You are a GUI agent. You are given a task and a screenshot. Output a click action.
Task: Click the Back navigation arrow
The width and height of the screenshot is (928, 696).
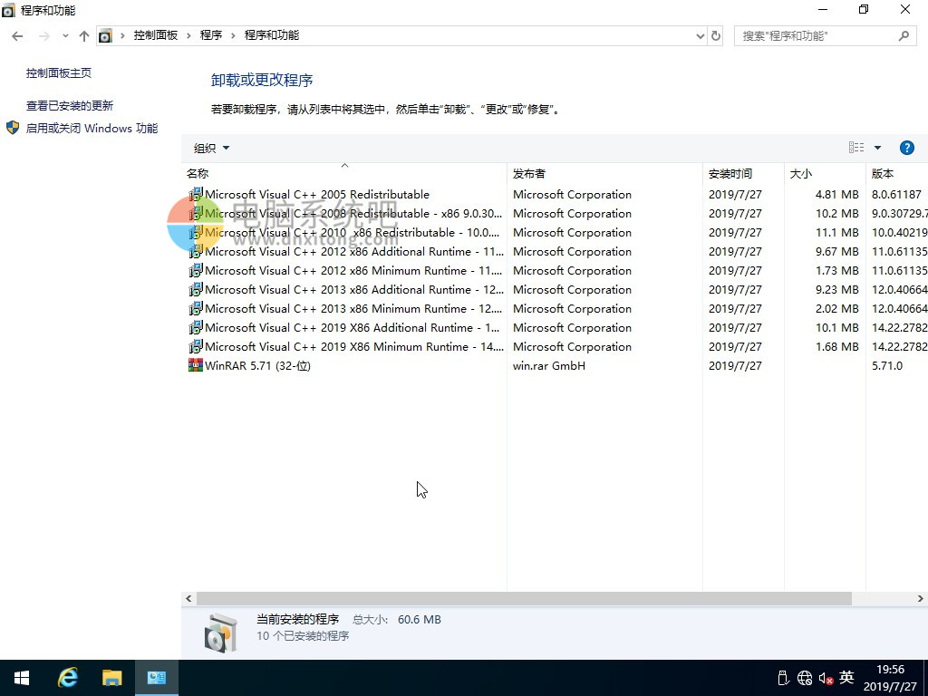(17, 36)
